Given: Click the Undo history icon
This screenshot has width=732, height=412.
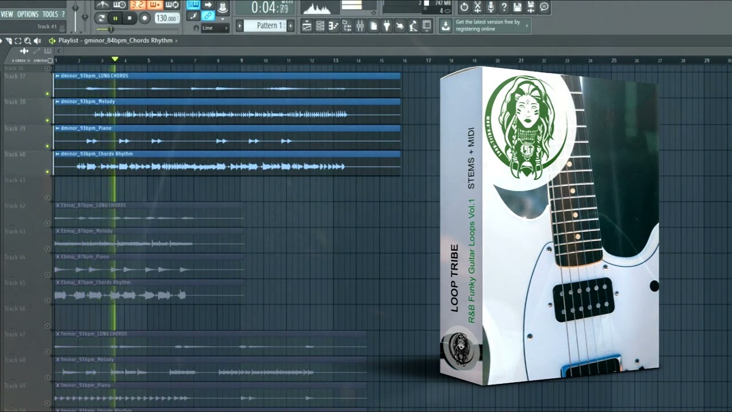Looking at the screenshot, I should click(464, 7).
